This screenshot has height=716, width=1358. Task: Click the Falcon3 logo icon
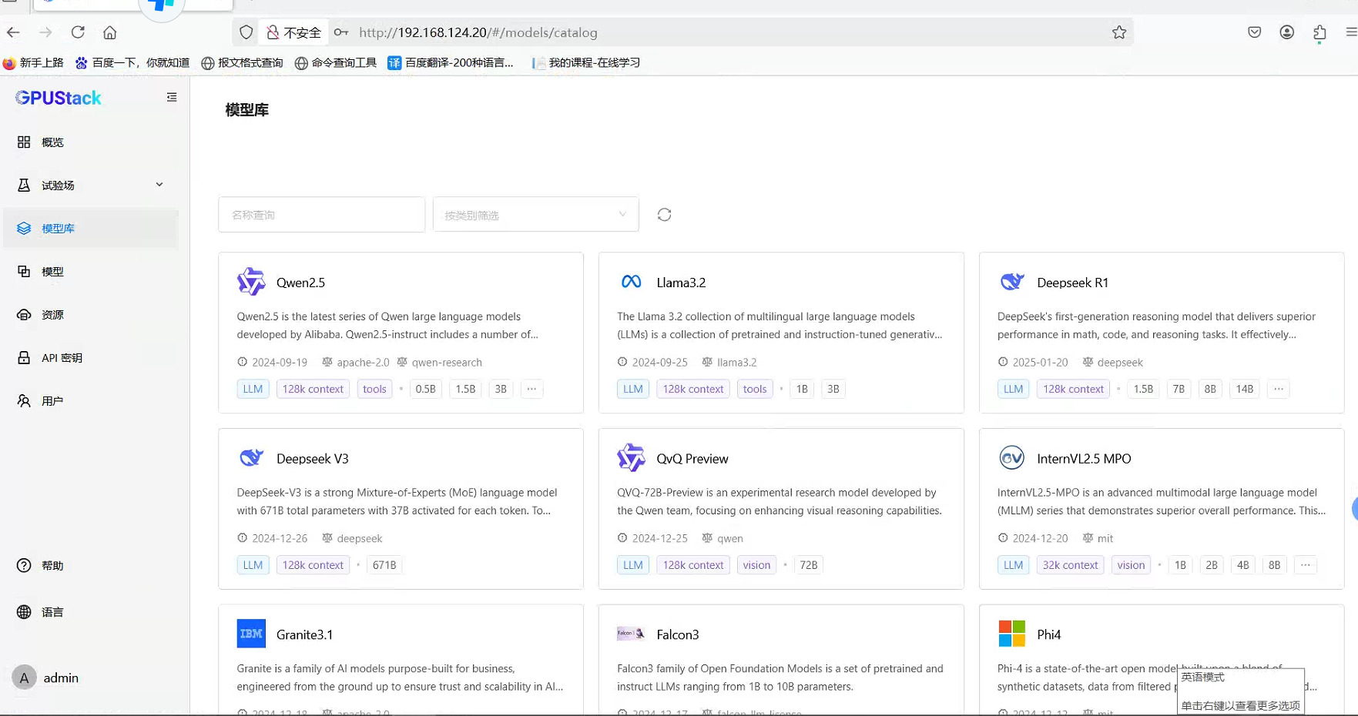pos(631,634)
